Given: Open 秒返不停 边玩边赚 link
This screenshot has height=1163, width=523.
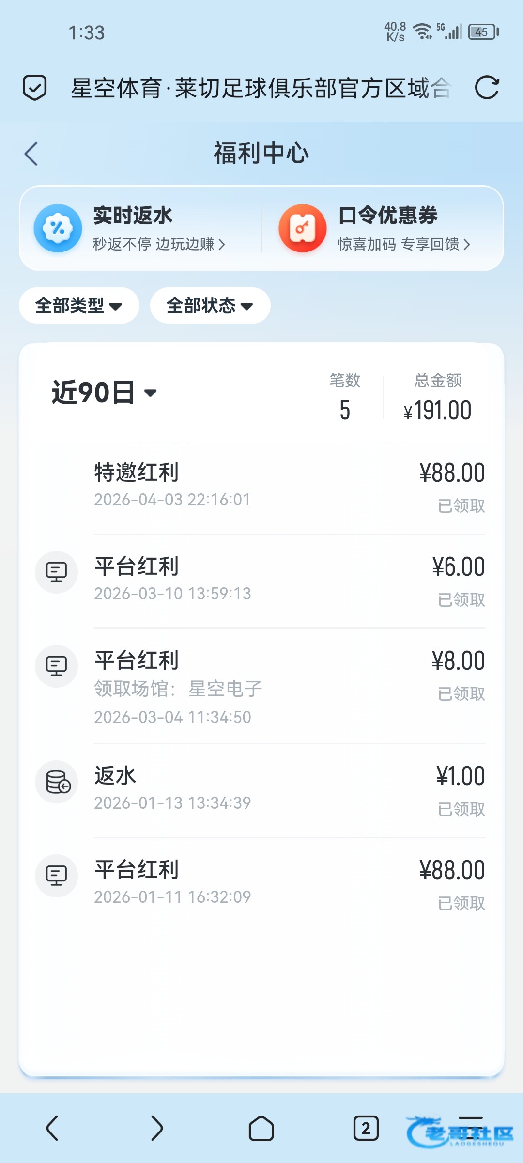Looking at the screenshot, I should (159, 244).
